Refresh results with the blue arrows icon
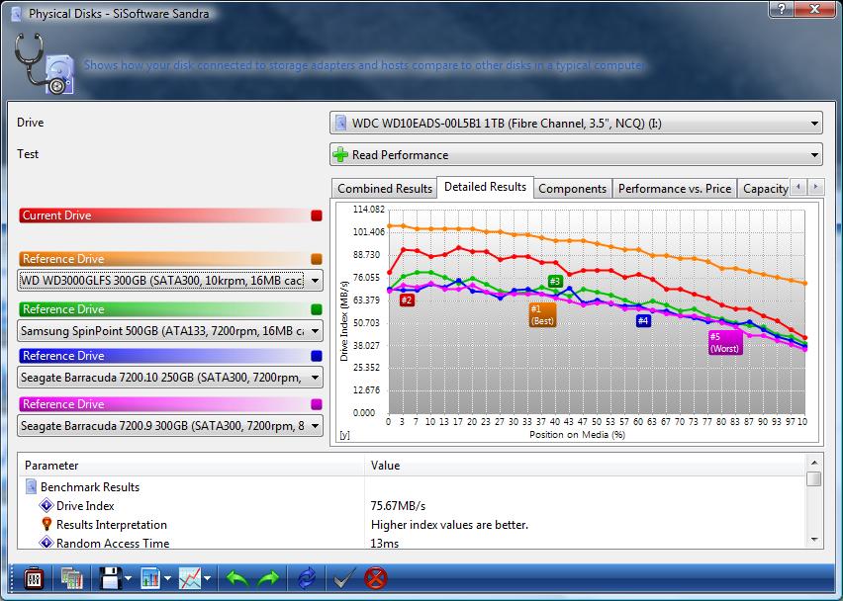This screenshot has width=843, height=601. 307,578
